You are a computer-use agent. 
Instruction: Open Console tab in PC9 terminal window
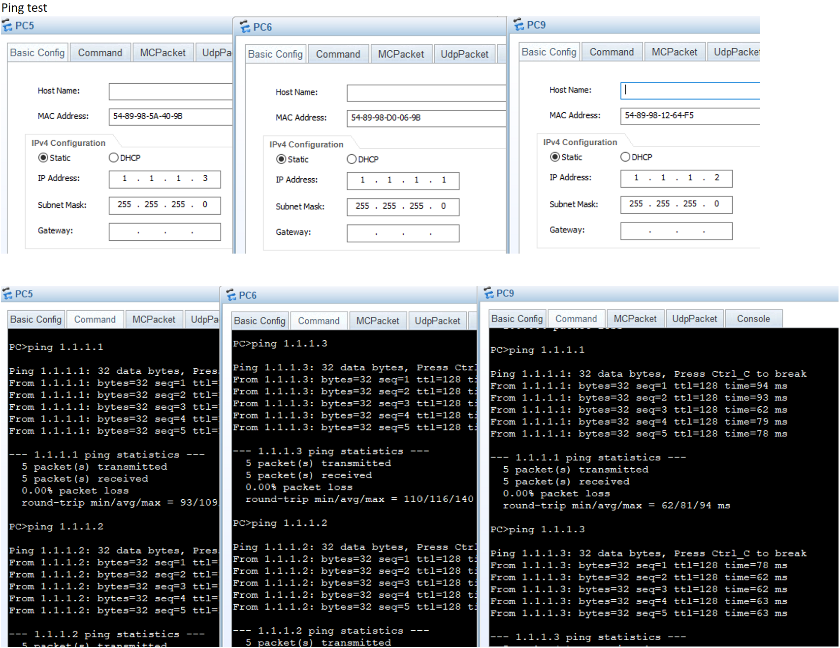click(753, 319)
